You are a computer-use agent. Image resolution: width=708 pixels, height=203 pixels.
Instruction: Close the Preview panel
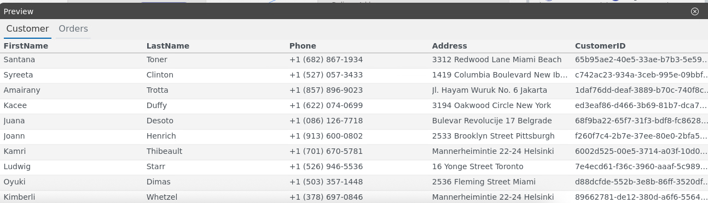point(695,11)
